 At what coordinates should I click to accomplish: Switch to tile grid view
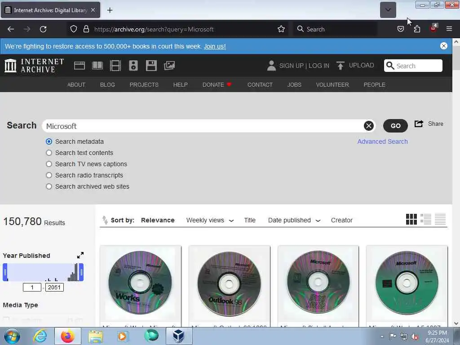coord(411,219)
